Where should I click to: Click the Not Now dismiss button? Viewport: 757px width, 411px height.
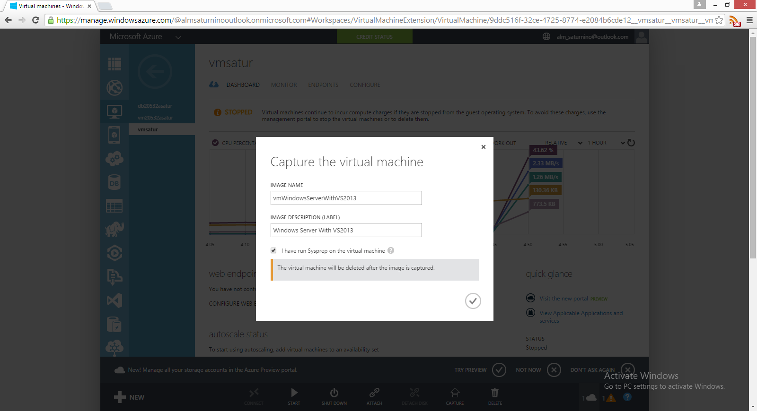click(554, 370)
